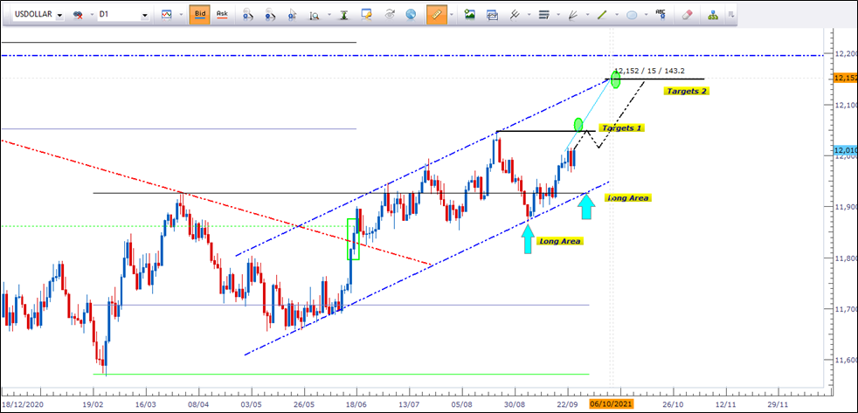Expand the chart type dropdown arrow
The height and width of the screenshot is (413, 858).
(180, 15)
